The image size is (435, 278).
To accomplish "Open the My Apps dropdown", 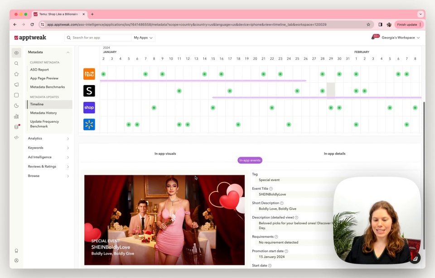I will (142, 38).
